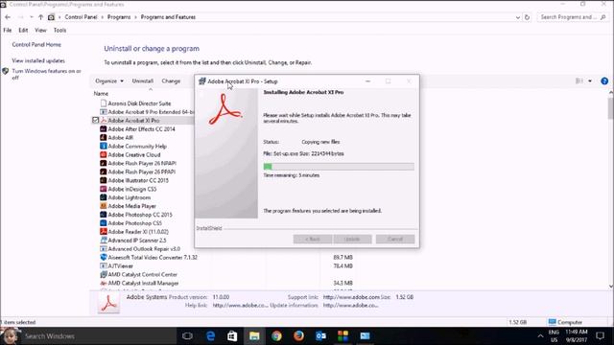Open Google Chrome from the taskbar

click(276, 336)
